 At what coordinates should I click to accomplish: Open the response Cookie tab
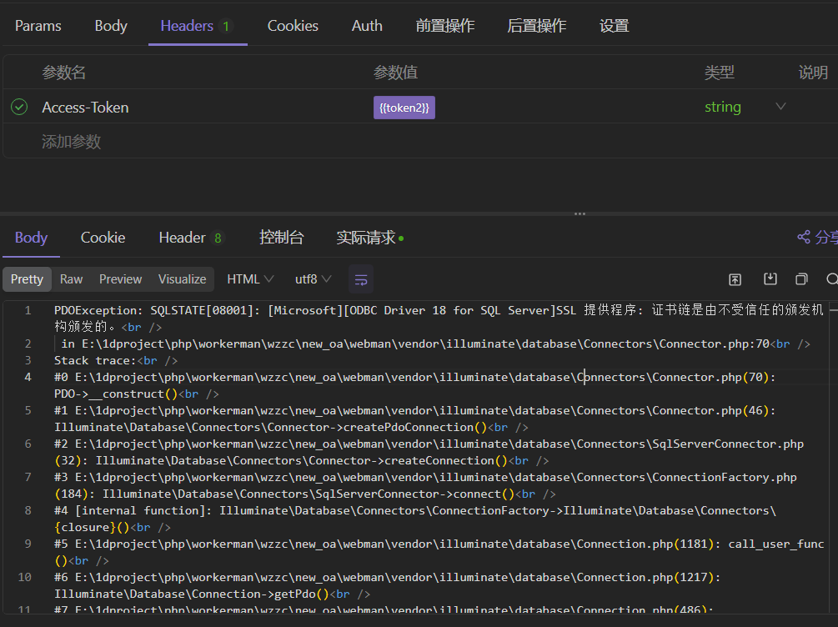(103, 238)
